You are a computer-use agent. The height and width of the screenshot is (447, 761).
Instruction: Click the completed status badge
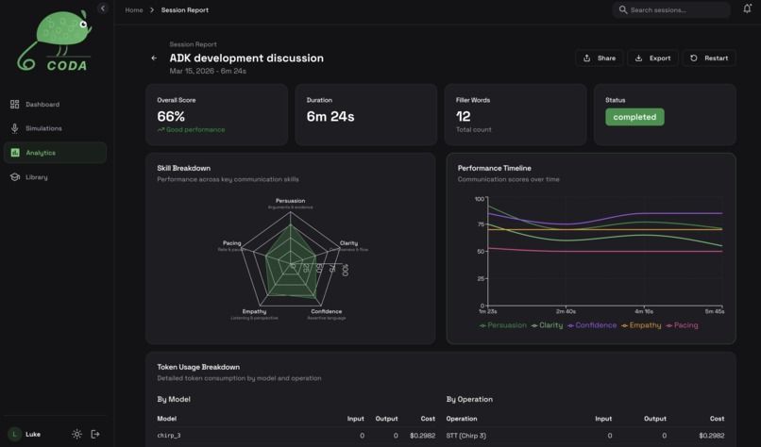click(x=634, y=117)
